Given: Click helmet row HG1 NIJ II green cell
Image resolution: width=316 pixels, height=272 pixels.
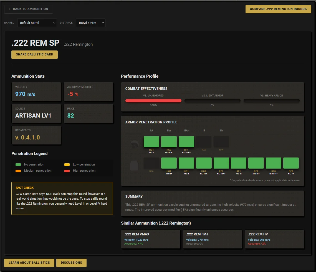Looking at the screenshot, I should pyautogui.click(x=151, y=142).
